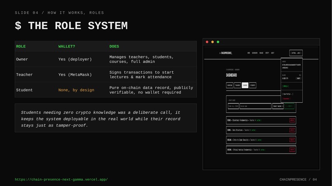Select the Intro to Cyber Security course row
This screenshot has height=186, width=332.
pos(261,140)
